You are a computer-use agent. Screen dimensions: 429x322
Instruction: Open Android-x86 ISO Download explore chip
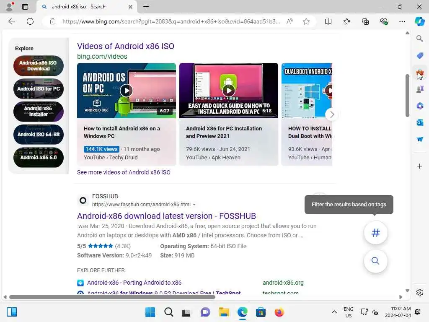pos(38,66)
